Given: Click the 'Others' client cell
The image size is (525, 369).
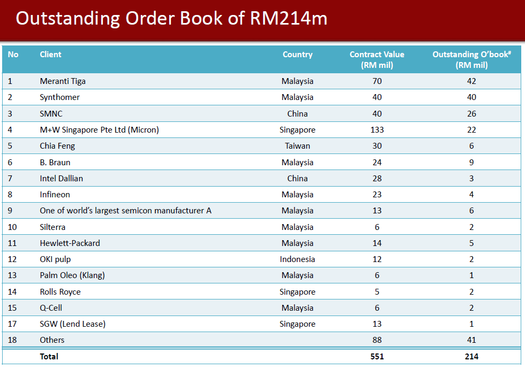Looking at the screenshot, I should 52,340.
